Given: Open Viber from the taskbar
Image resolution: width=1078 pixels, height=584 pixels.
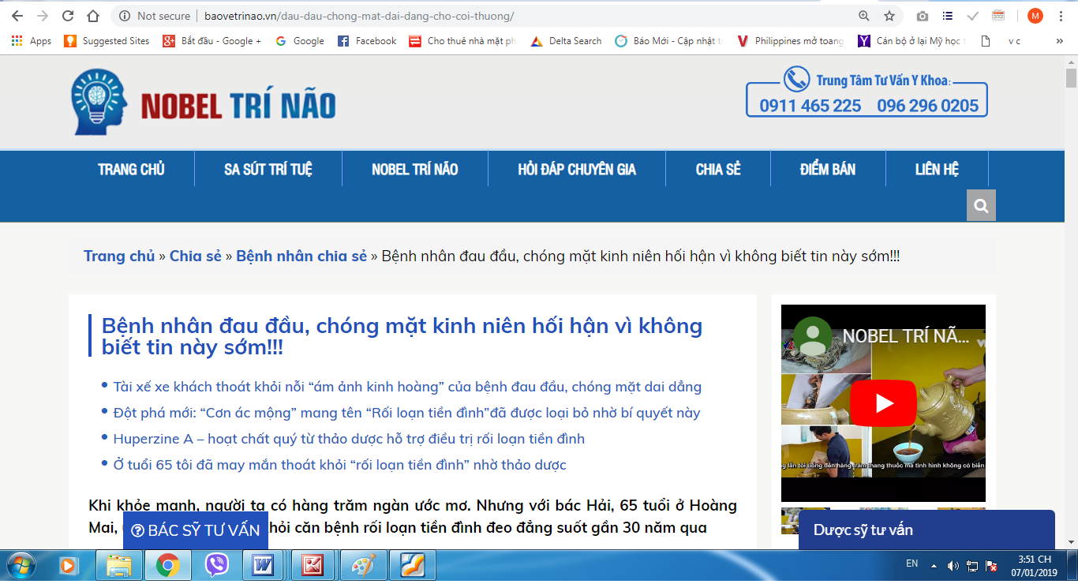Looking at the screenshot, I should click(216, 565).
